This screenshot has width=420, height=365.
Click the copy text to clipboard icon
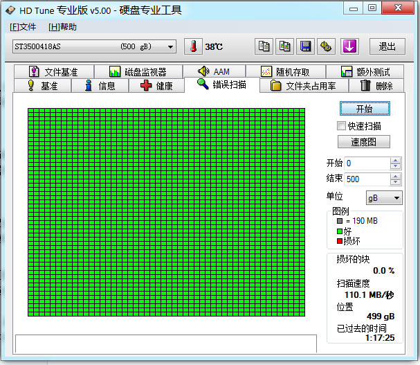point(264,46)
